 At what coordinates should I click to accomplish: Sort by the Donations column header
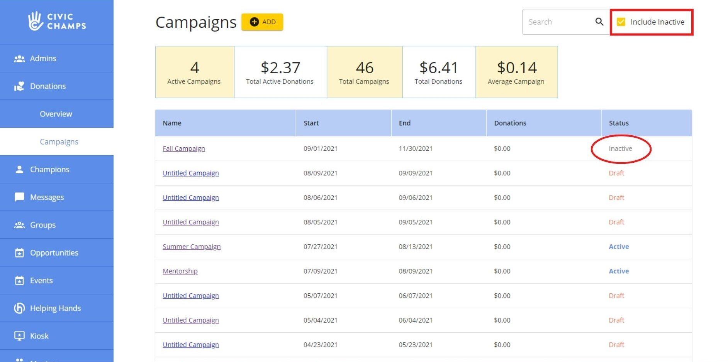coord(510,123)
